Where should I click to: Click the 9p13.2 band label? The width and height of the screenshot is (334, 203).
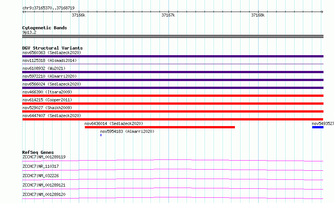point(29,32)
